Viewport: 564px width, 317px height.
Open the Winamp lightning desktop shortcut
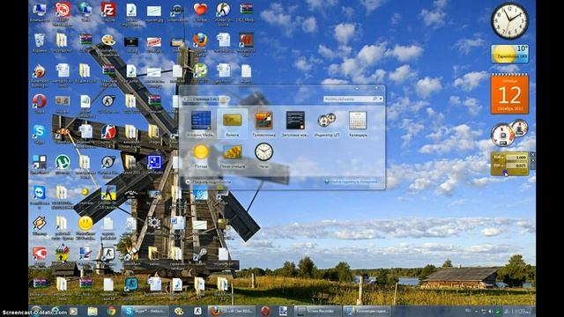tap(39, 226)
